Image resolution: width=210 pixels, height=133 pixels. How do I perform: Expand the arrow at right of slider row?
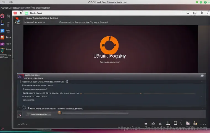[201, 97]
